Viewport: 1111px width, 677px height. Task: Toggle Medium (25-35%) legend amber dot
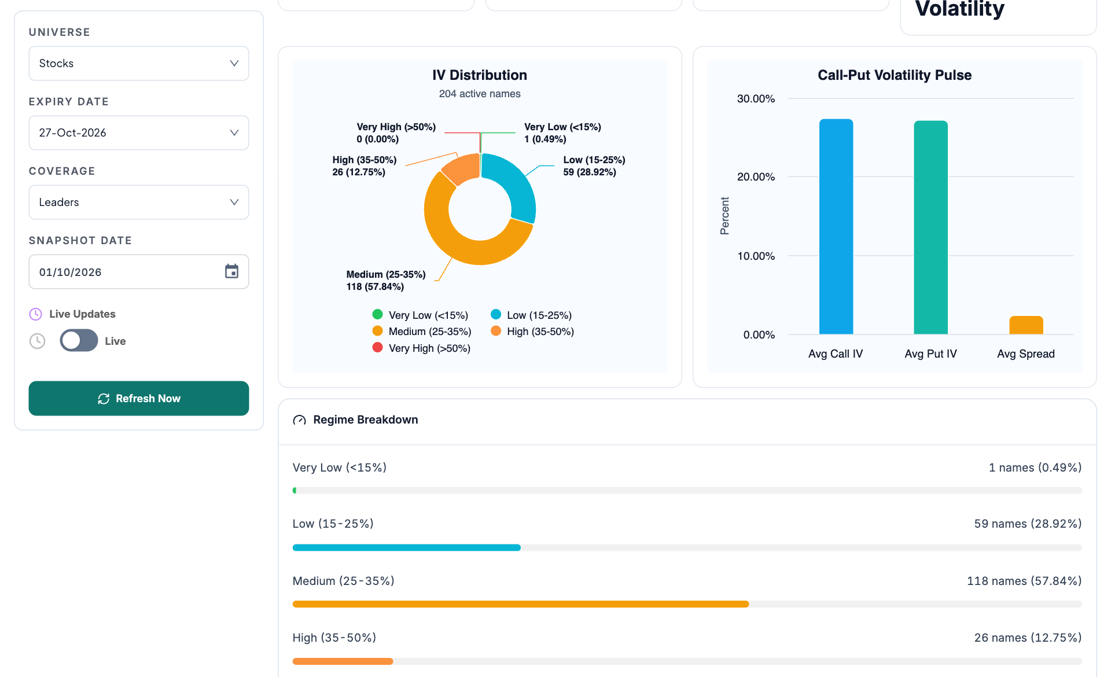[x=377, y=331]
